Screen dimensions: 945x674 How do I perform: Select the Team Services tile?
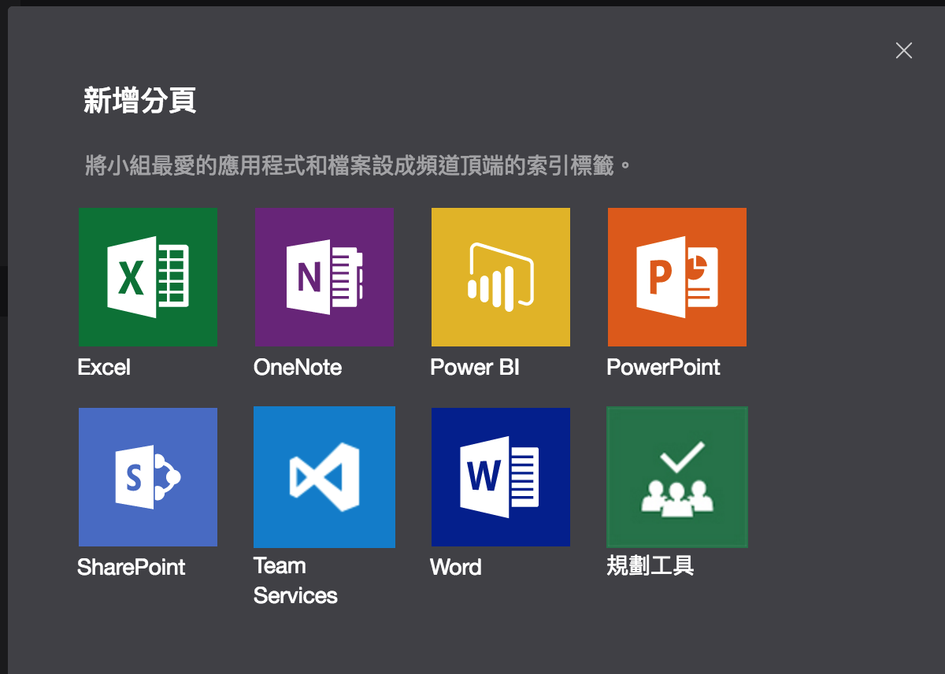[324, 477]
